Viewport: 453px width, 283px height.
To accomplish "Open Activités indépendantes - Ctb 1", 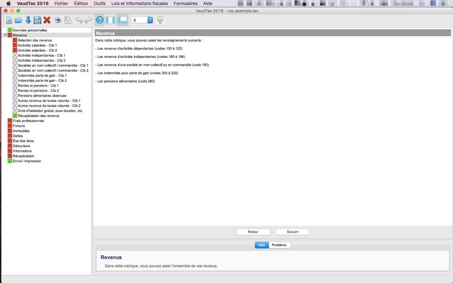I will tap(42, 55).
